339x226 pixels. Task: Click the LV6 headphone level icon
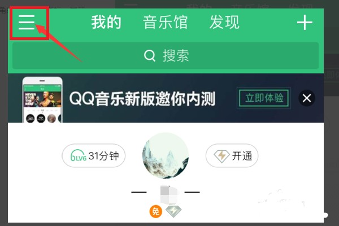[x=79, y=155]
